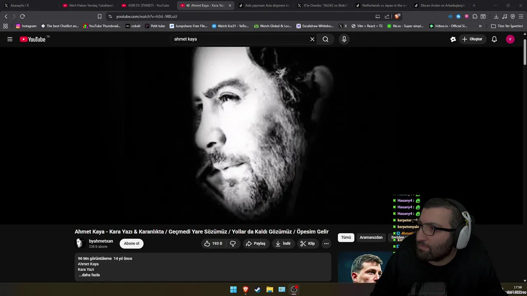This screenshot has height=296, width=527.
Task: Create a clip with Klip
Action: tap(308, 243)
